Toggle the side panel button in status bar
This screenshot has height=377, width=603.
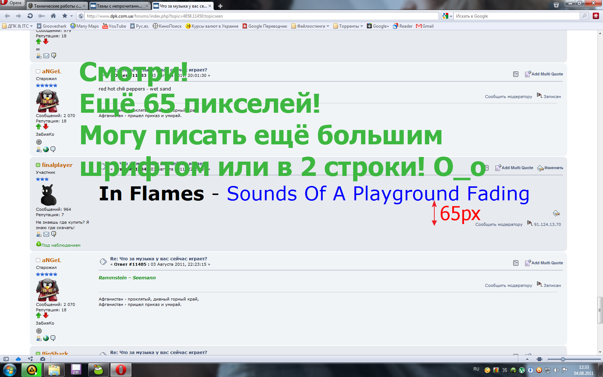click(6, 359)
